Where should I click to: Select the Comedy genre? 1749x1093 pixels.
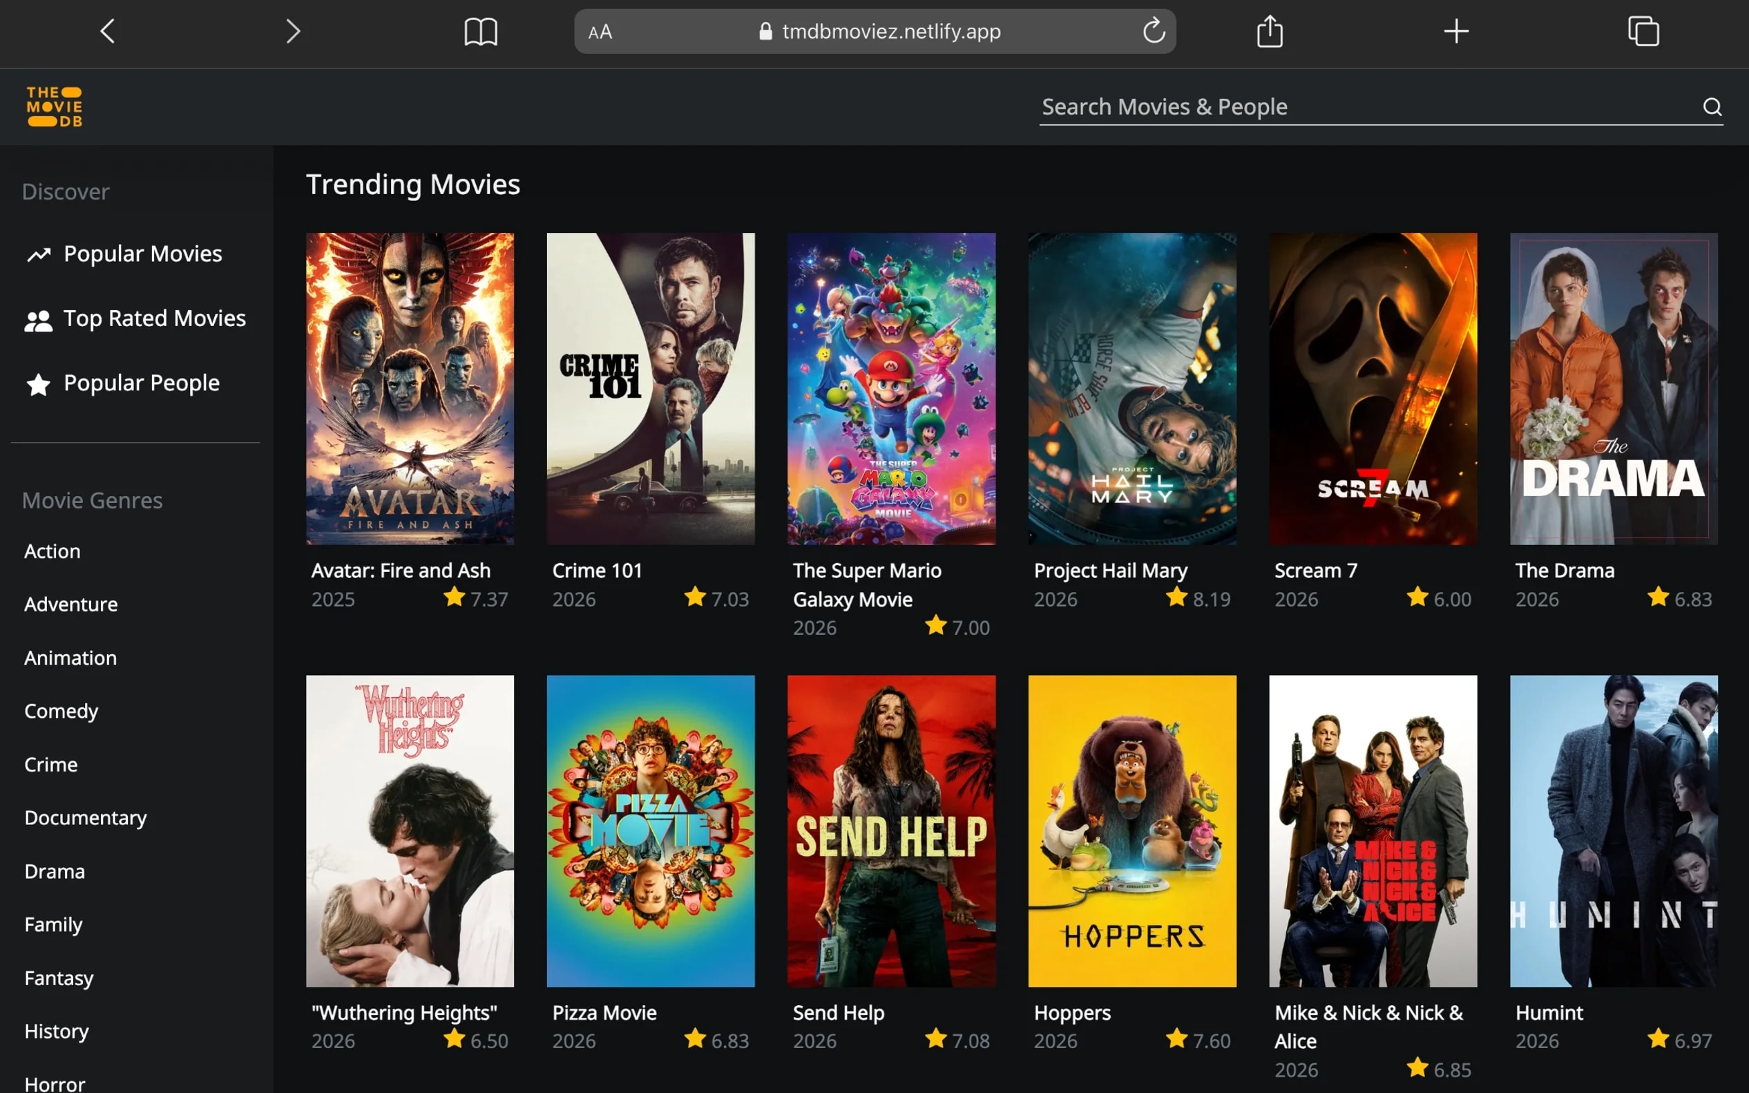click(x=61, y=711)
